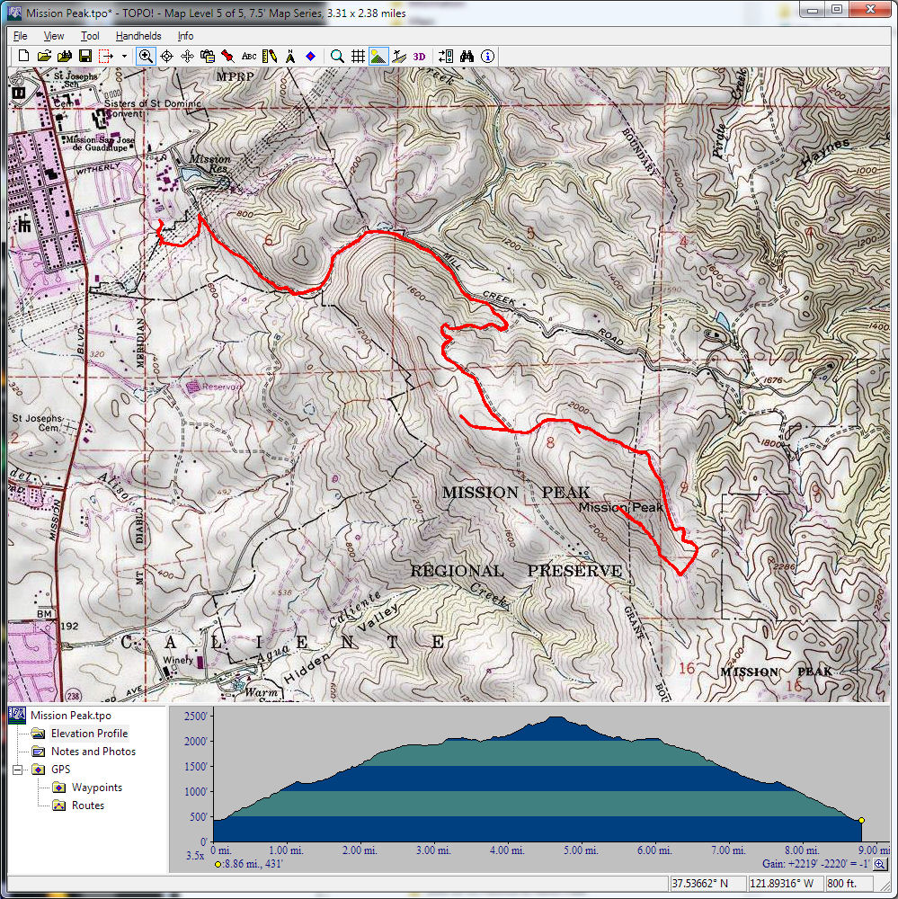
Task: Open Waypoints under GPS
Action: click(x=96, y=788)
